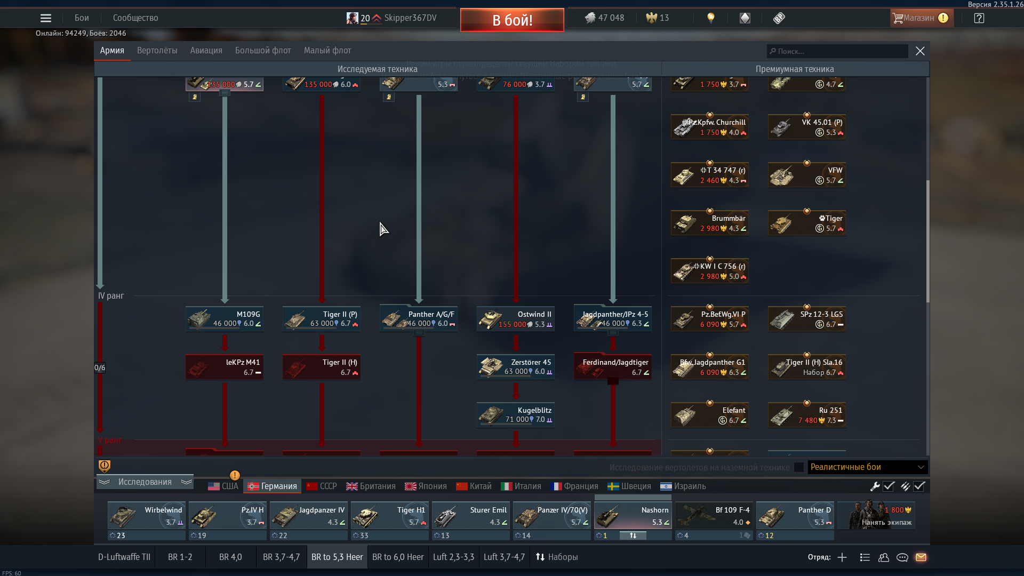Expand the group marker below Ferdinand/Jagdtiger

(x=613, y=381)
